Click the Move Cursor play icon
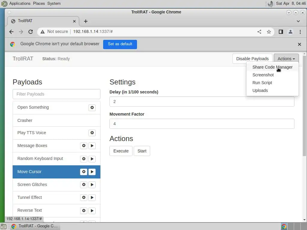Viewport: 307px width, 230px height. pos(92,172)
